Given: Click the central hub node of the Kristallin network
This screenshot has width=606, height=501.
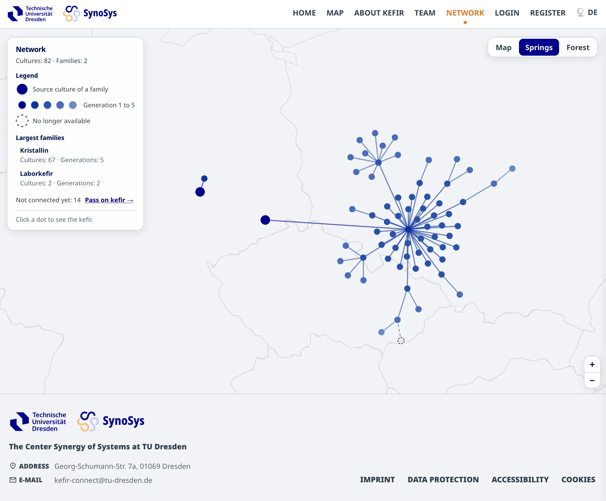Looking at the screenshot, I should 408,229.
